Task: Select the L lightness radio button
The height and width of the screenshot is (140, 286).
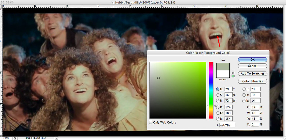Action: pyautogui.click(x=244, y=89)
